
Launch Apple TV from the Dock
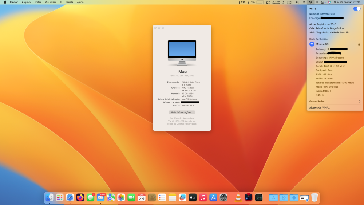click(x=193, y=198)
